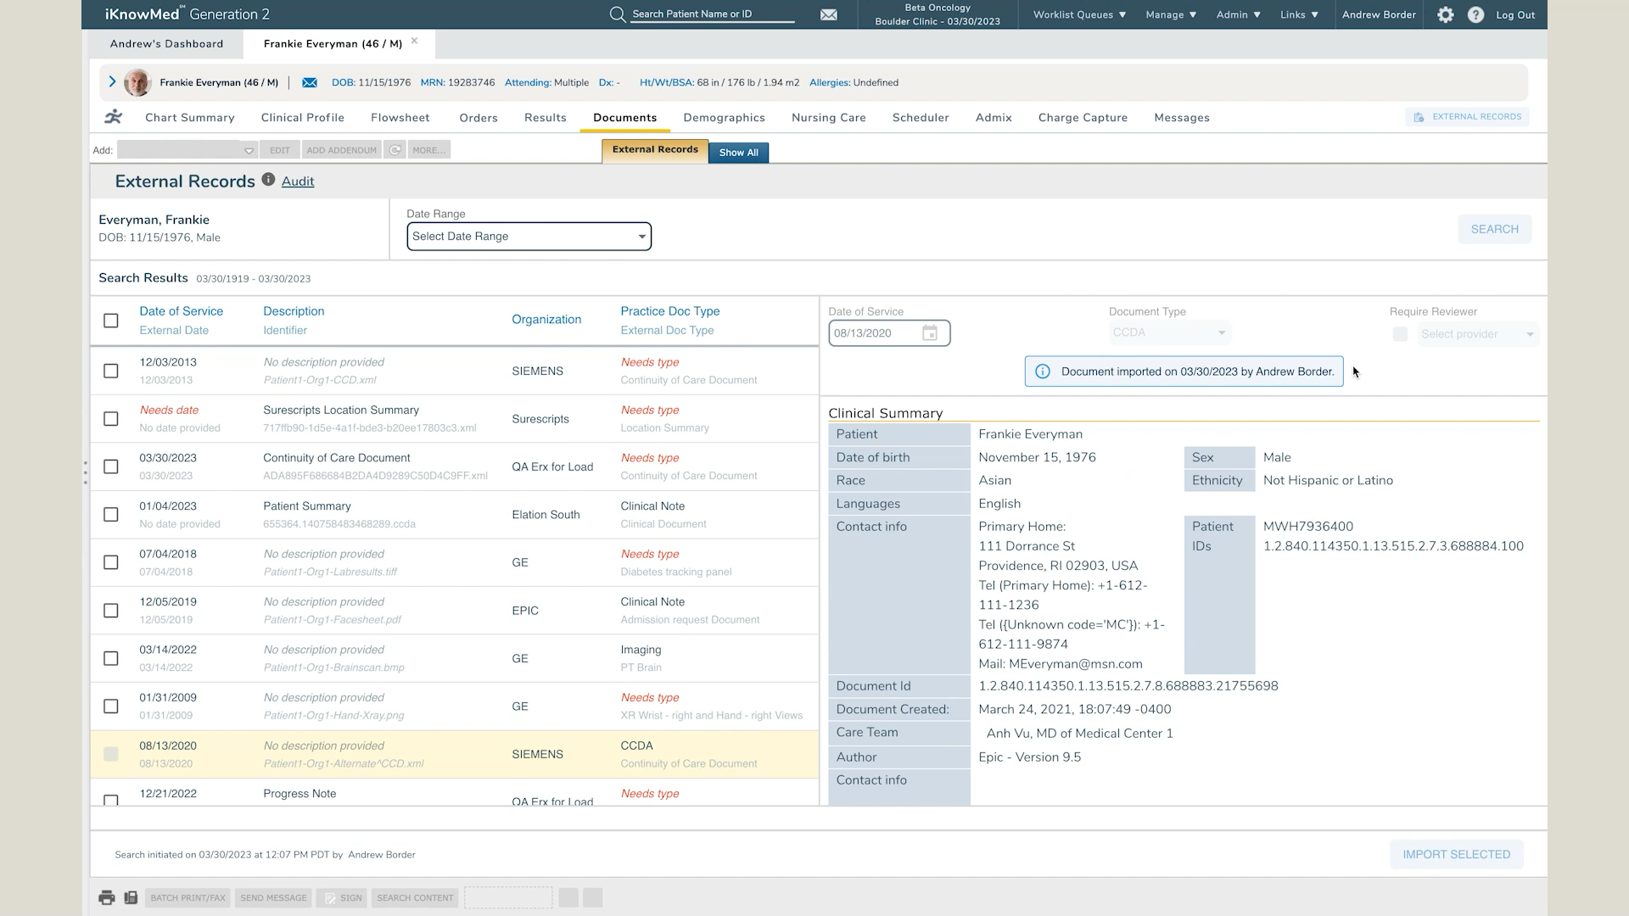The image size is (1629, 916).
Task: Open the Select Date Range dropdown
Action: tap(529, 237)
